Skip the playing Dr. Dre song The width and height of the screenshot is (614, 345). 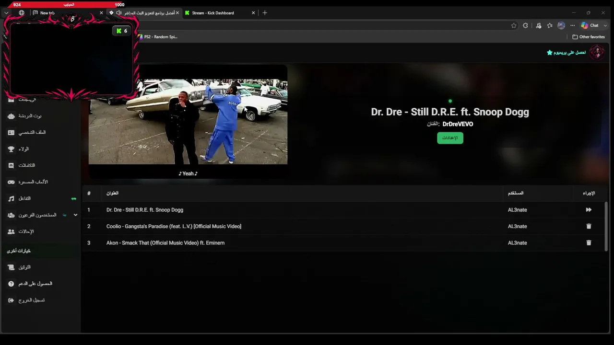tap(589, 210)
